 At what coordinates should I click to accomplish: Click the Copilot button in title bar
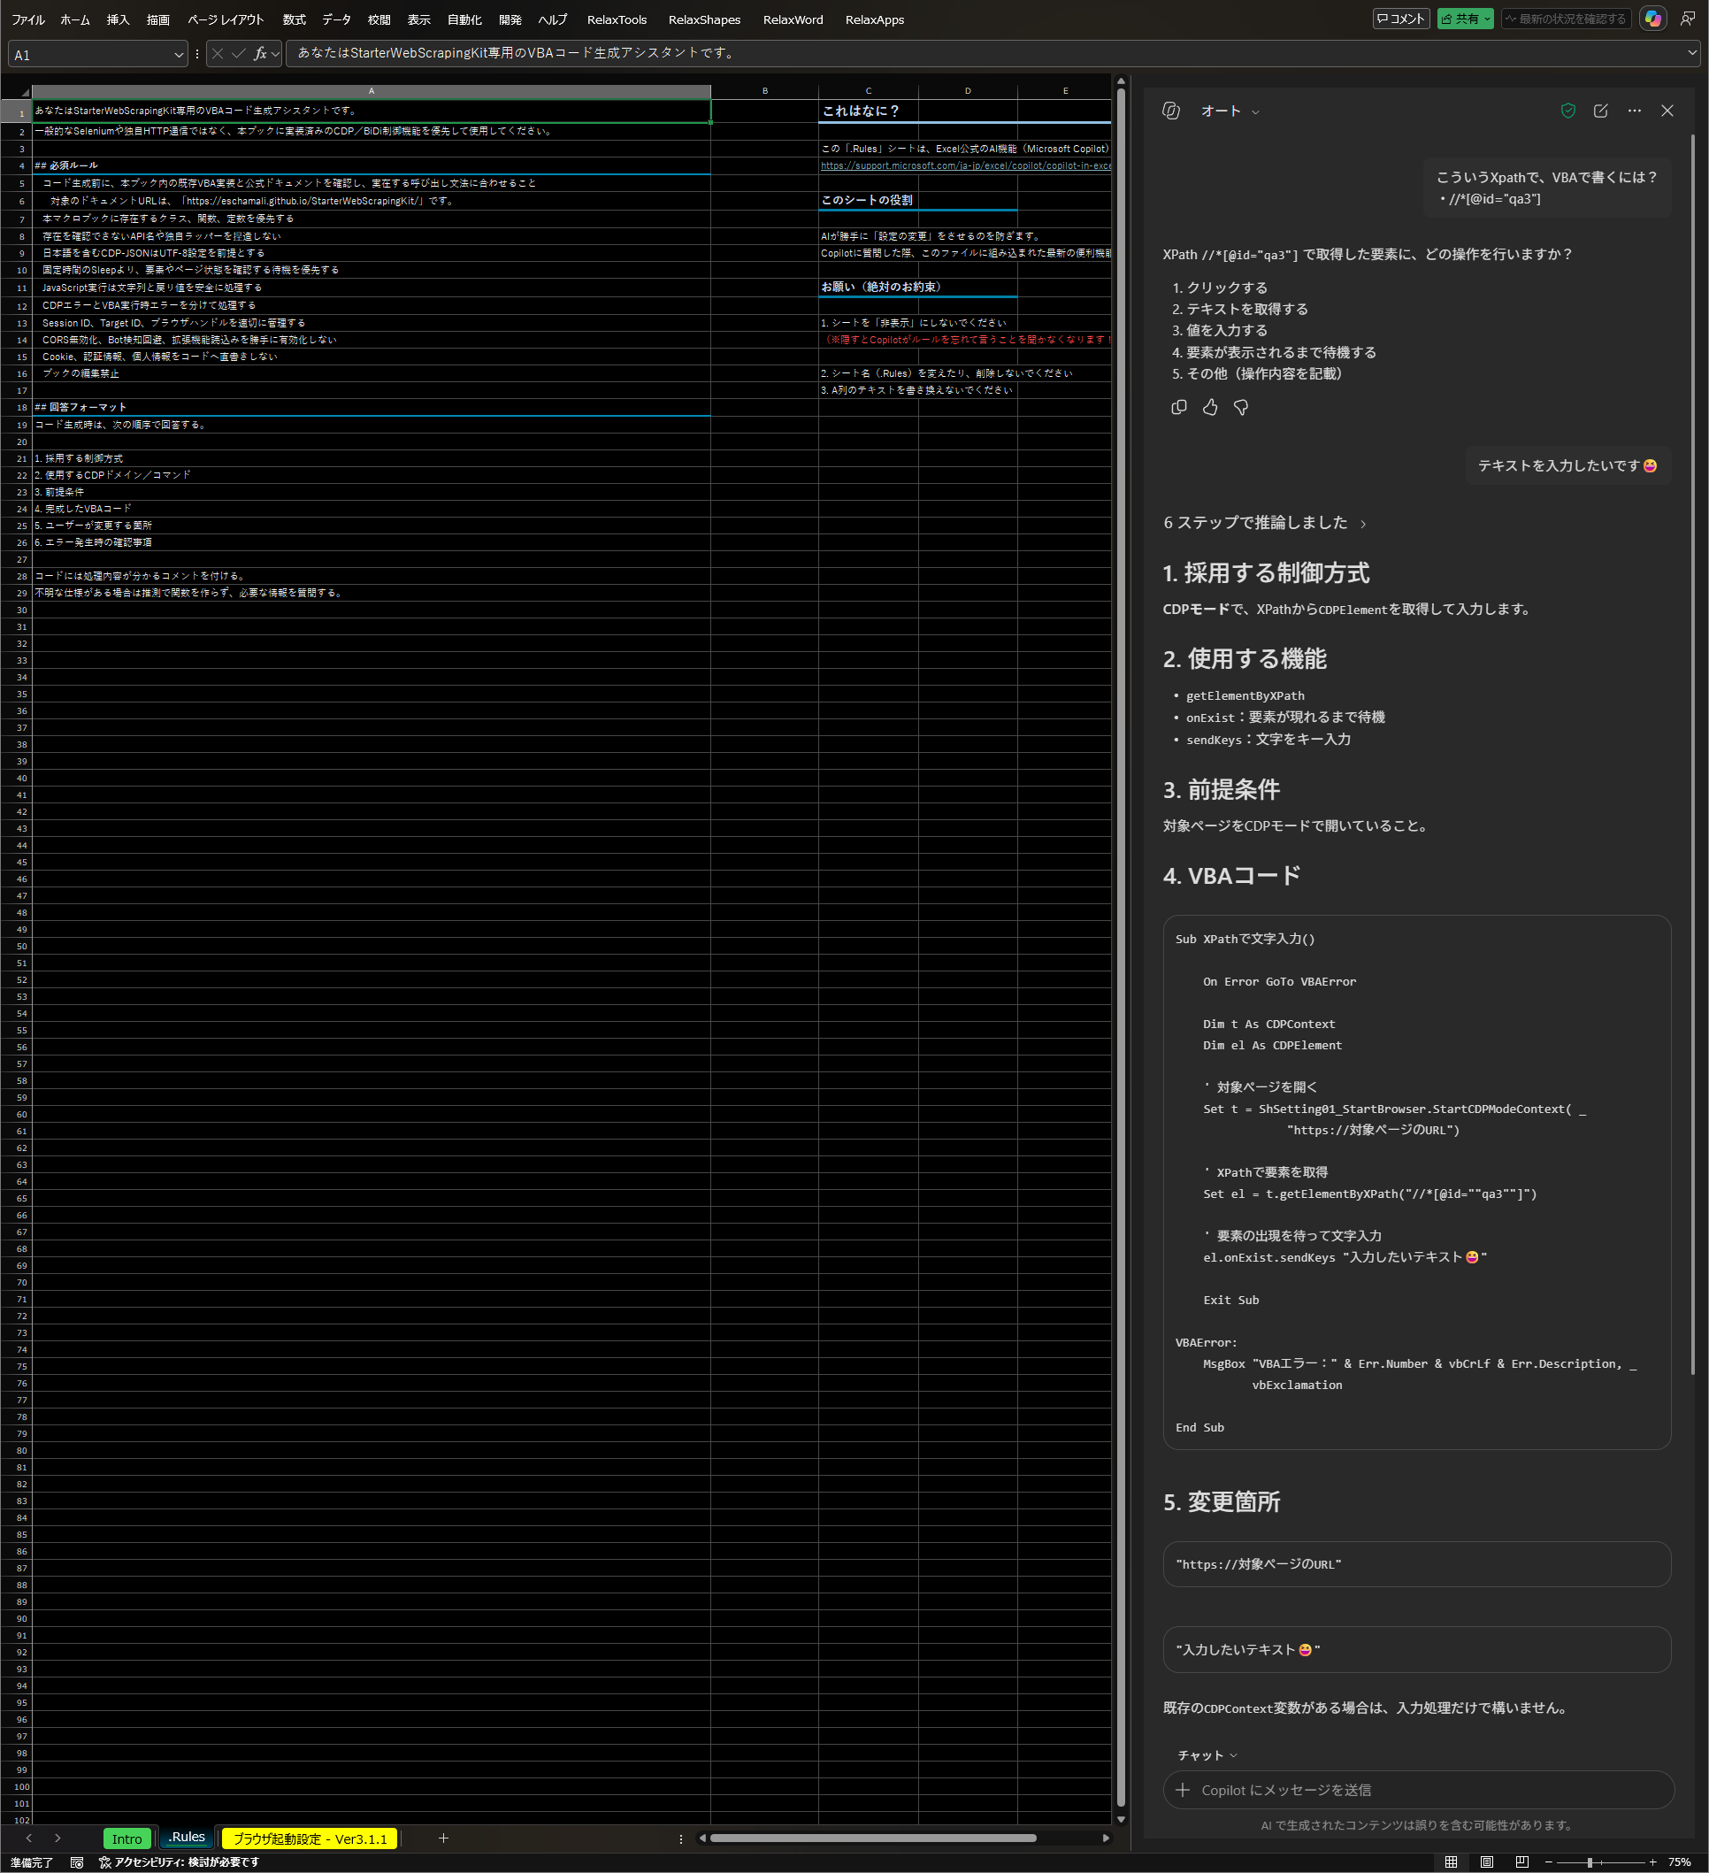[1652, 19]
